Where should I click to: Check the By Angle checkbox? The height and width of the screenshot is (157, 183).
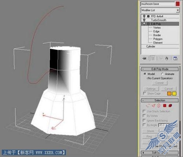pos(144,125)
